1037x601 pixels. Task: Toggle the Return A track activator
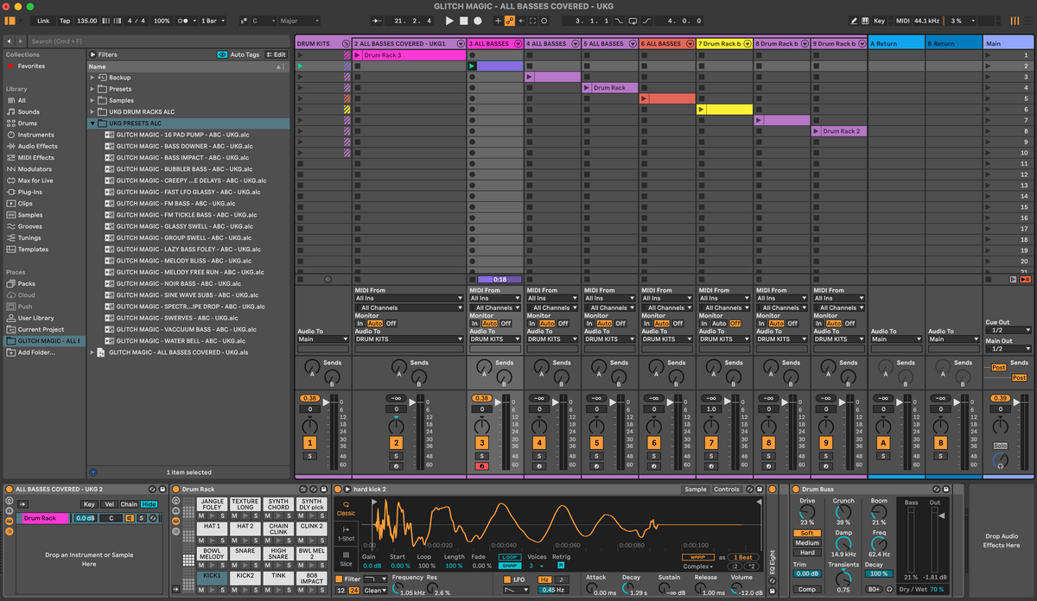[883, 442]
